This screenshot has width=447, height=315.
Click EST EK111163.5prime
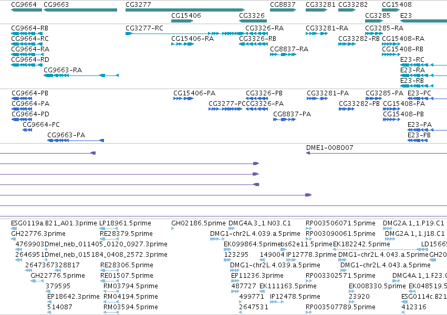(288, 286)
